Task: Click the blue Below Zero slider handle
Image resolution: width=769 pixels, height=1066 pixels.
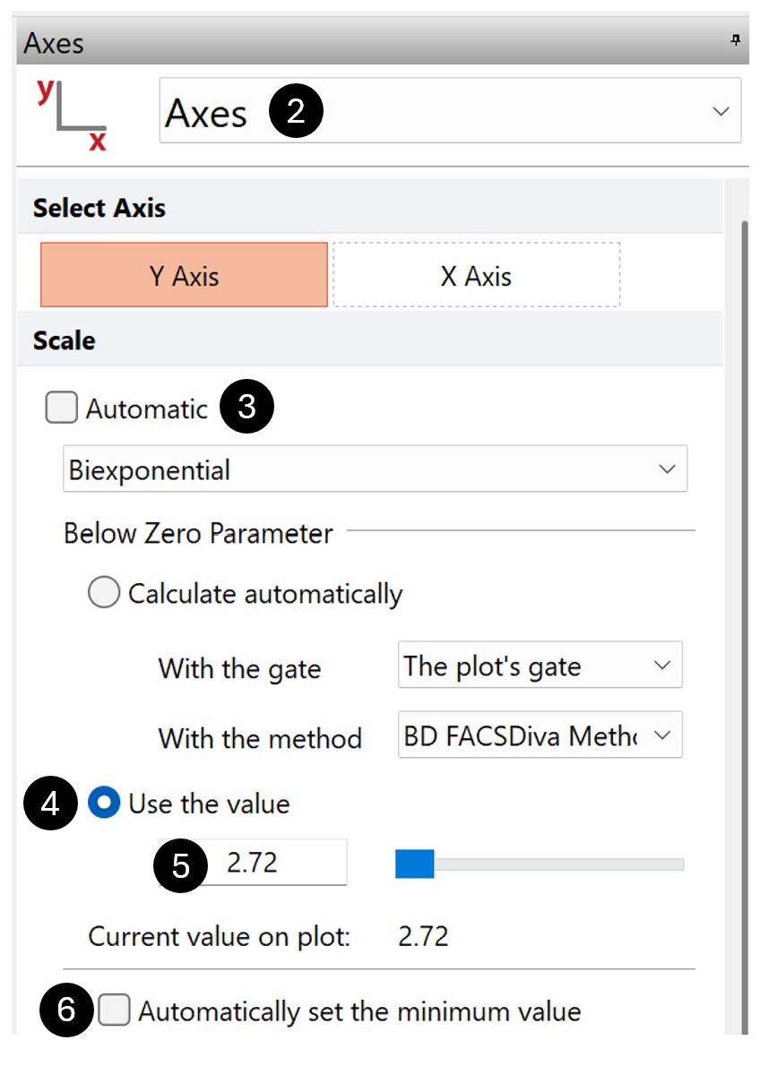Action: coord(415,864)
